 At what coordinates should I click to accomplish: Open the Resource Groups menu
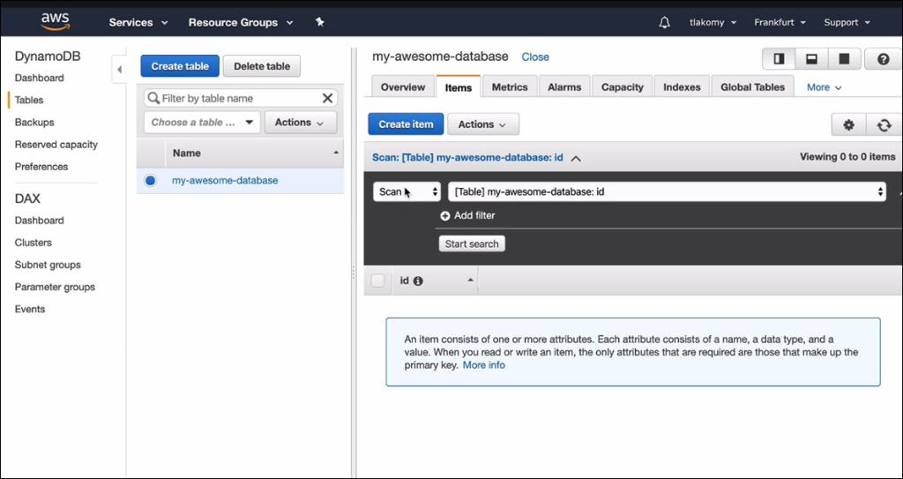click(x=241, y=22)
